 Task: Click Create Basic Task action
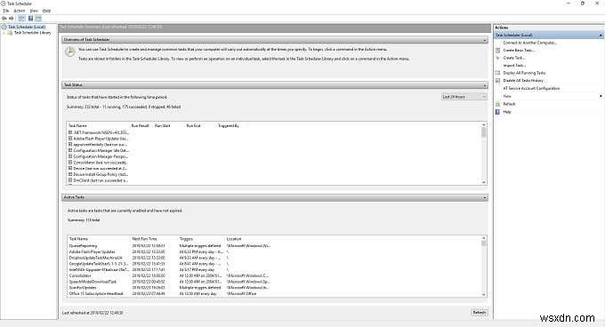[519, 51]
